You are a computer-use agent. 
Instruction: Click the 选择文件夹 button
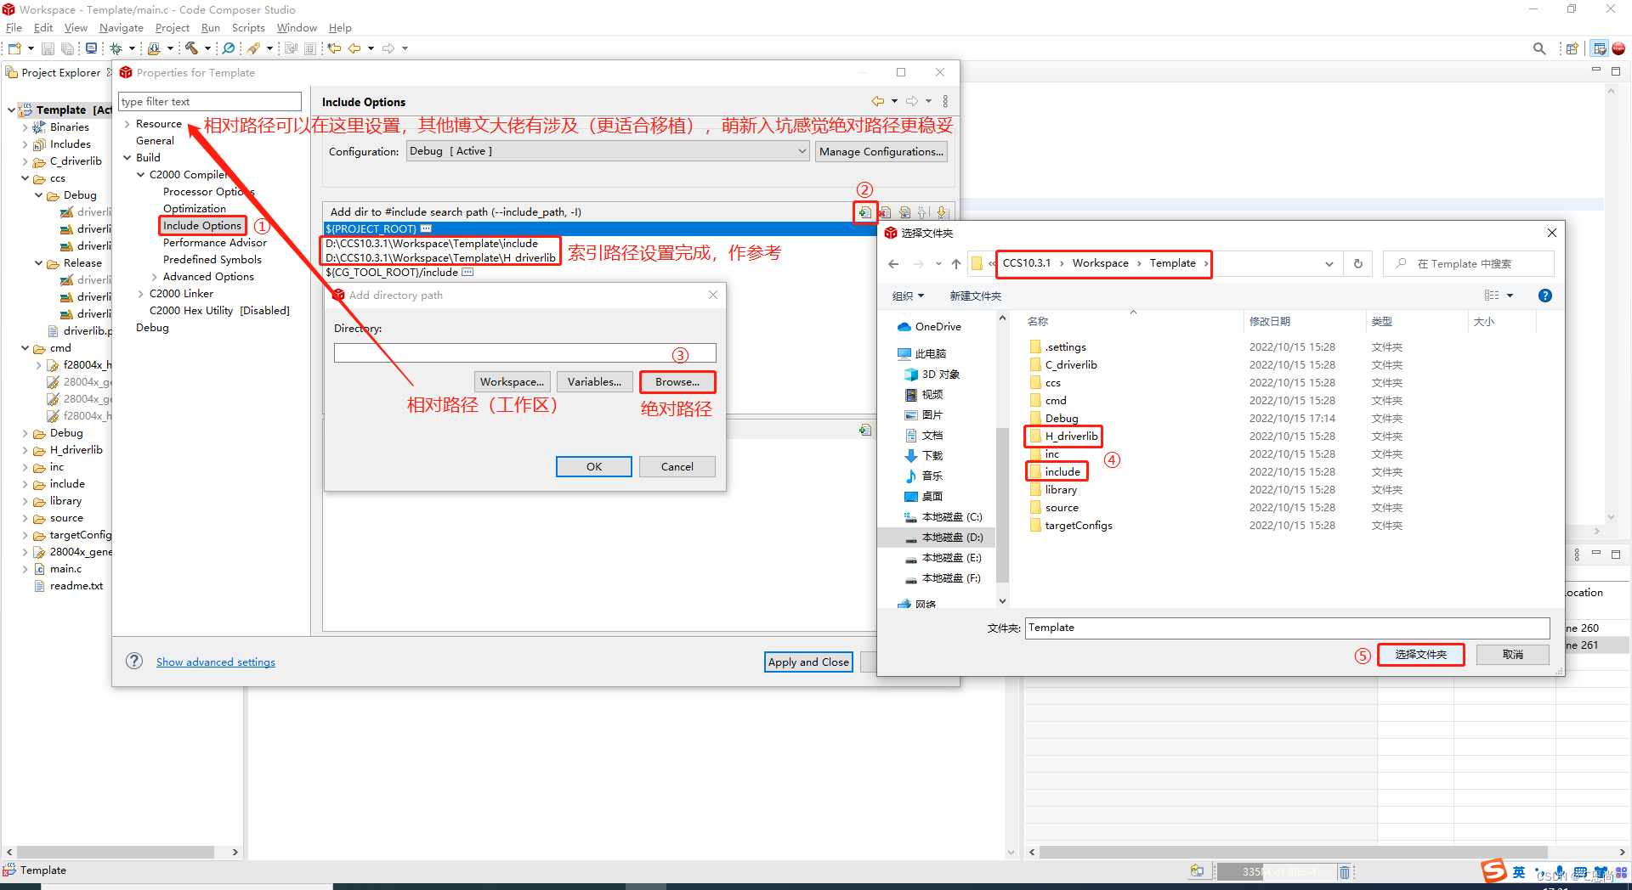tap(1420, 655)
